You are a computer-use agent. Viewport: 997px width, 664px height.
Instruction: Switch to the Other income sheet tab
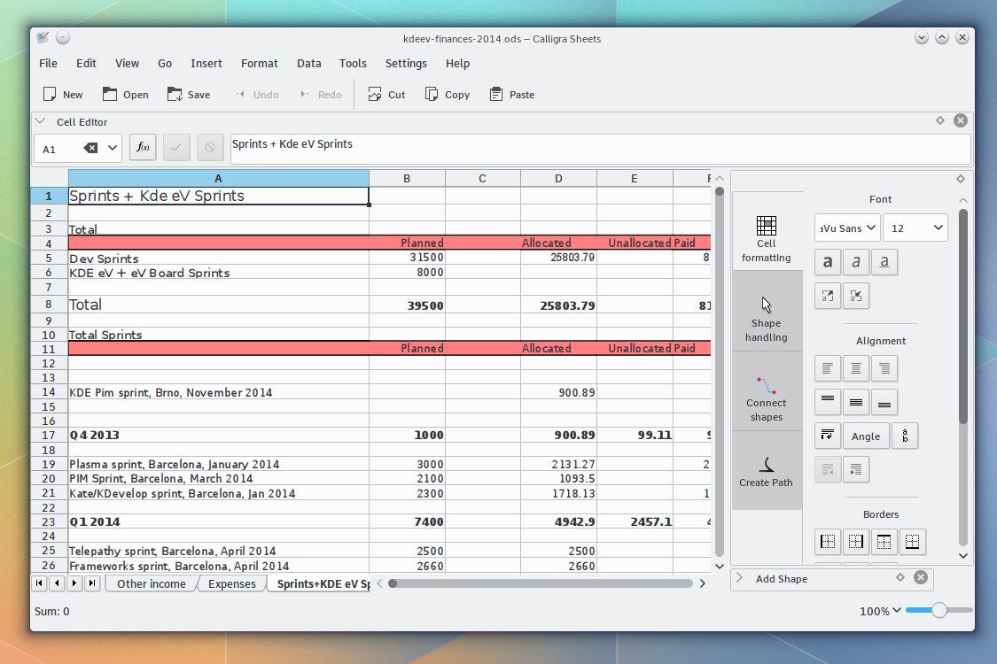pyautogui.click(x=152, y=583)
